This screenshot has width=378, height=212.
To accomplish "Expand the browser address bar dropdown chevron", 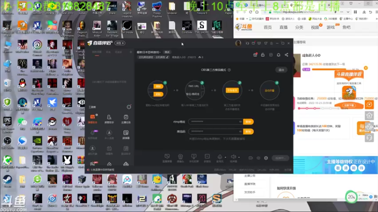I will 348,12.
